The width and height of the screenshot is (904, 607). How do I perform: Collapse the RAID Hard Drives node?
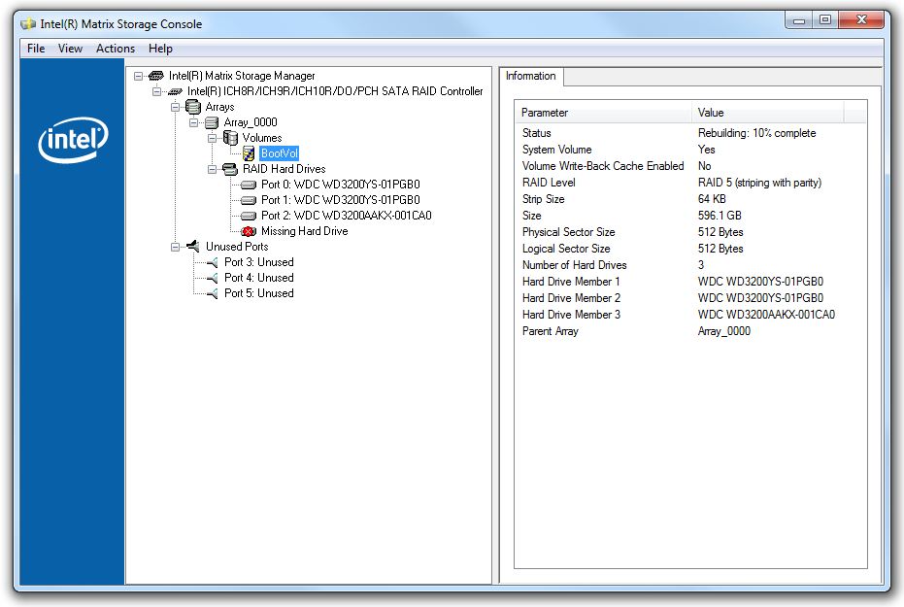tap(213, 169)
